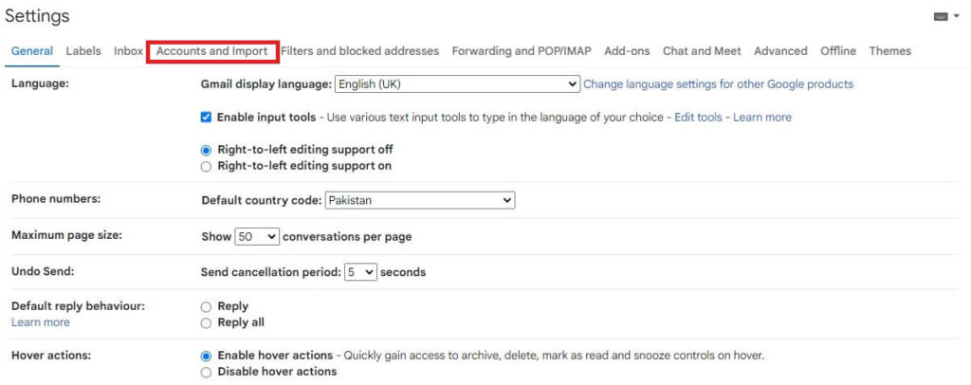Open the conversations per page dropdown
The image size is (971, 385).
(257, 237)
